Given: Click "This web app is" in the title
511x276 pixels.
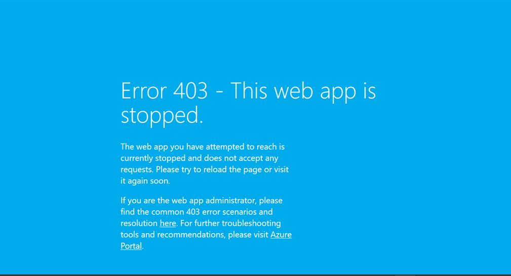Looking at the screenshot, I should pos(303,91).
